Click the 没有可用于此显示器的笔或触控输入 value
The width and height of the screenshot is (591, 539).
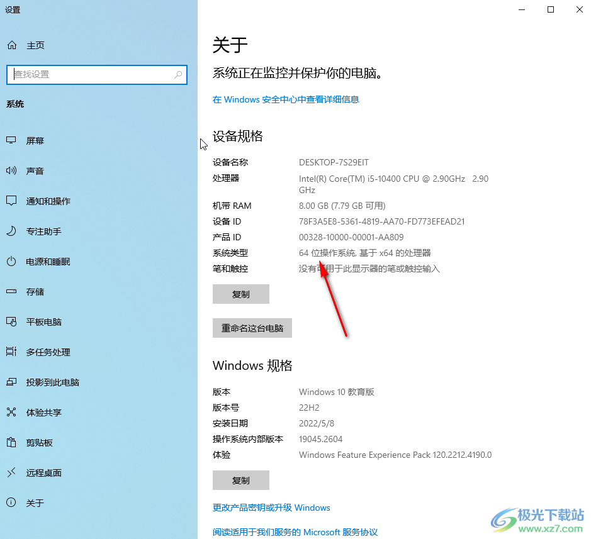[x=369, y=269]
